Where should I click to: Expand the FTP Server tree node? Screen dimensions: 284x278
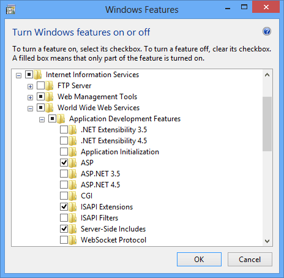coord(30,86)
